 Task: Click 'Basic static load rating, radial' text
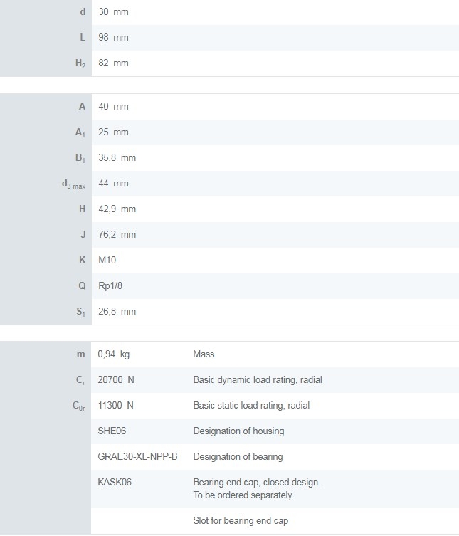[x=251, y=406]
